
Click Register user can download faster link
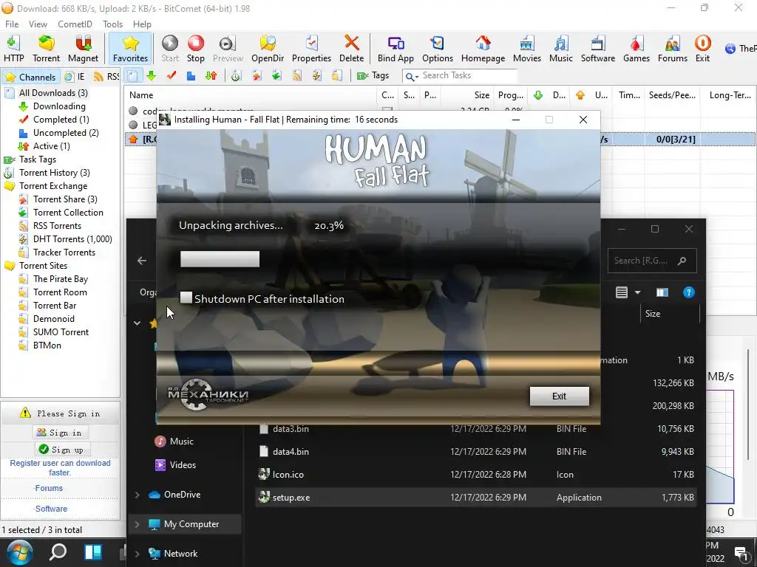coord(60,467)
